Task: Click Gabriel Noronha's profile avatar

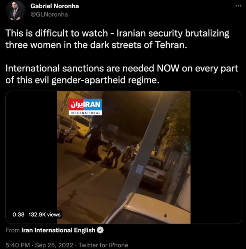Action: point(15,11)
